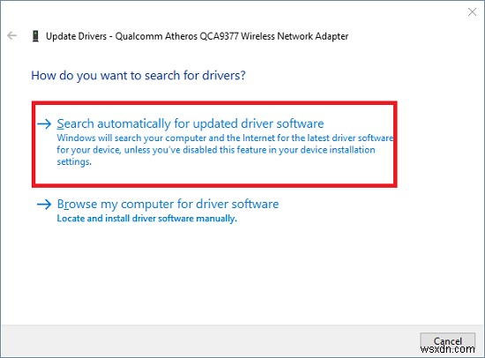This screenshot has height=358, width=485.
Task: Click the Cancel button
Action: (447, 341)
